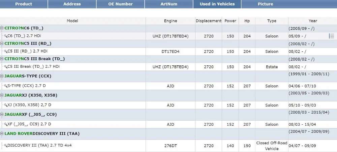
Task: Collapse the CITRO?NC5 III (RD_) group
Action: 2,43
